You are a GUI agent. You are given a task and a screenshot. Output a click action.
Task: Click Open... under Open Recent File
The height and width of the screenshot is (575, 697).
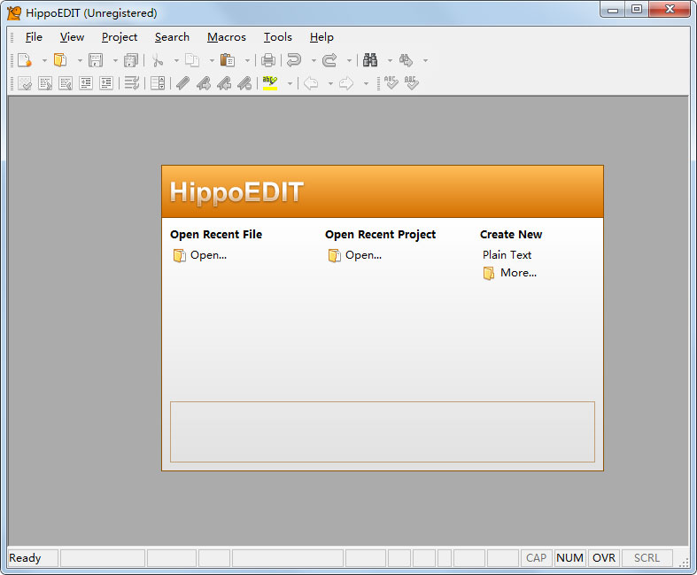coord(208,255)
